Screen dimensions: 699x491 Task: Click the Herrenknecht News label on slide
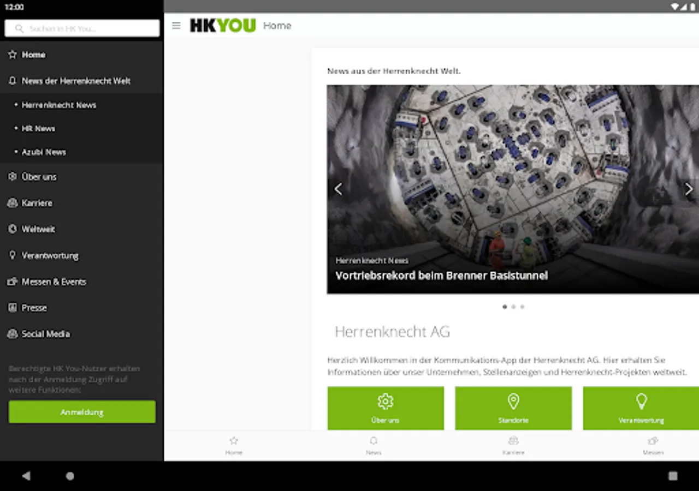(x=372, y=261)
